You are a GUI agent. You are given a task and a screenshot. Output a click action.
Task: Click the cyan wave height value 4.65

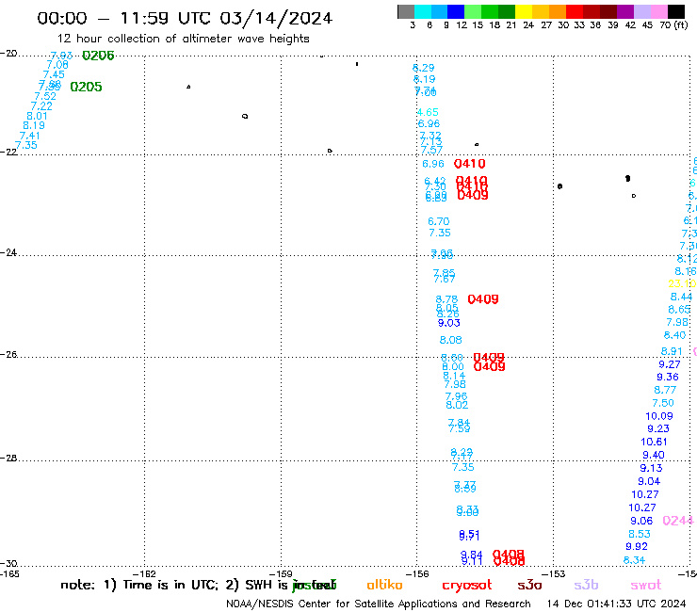pyautogui.click(x=428, y=112)
